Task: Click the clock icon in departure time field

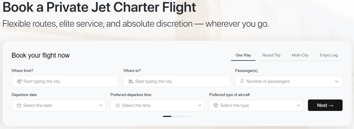Action: point(118,105)
